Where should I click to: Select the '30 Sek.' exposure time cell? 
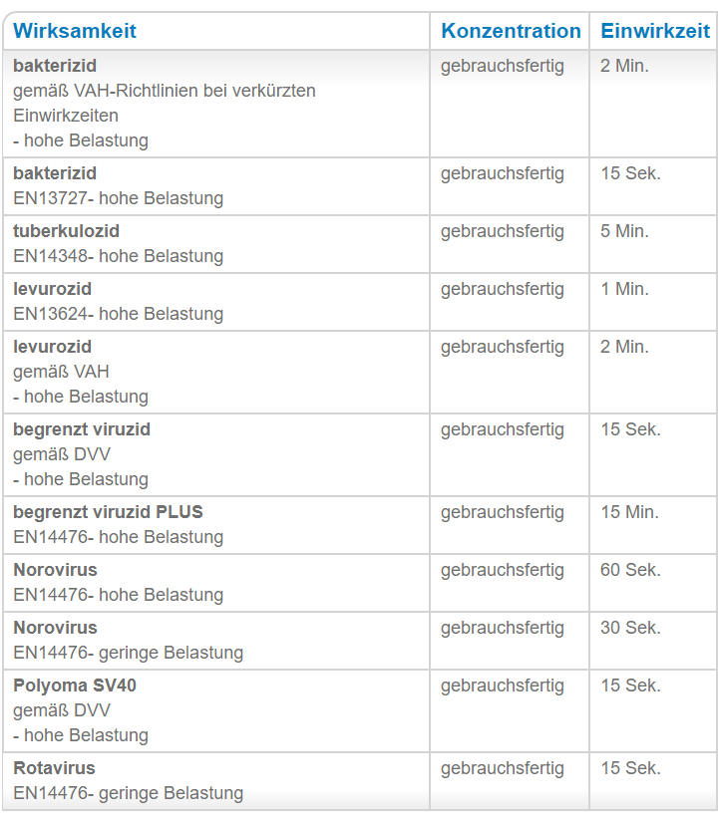pyautogui.click(x=630, y=628)
